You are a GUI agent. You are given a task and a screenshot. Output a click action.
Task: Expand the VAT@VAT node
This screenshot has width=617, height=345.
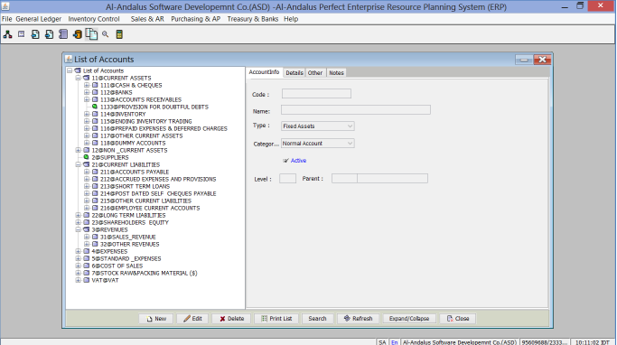click(x=78, y=280)
